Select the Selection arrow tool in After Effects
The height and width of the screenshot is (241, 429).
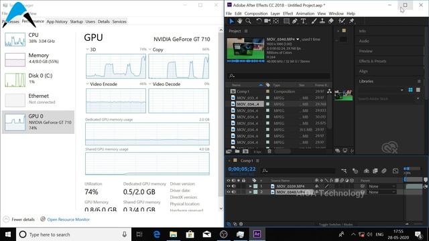click(x=231, y=21)
